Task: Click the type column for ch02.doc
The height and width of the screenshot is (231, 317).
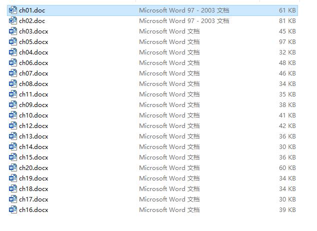Action: click(184, 21)
